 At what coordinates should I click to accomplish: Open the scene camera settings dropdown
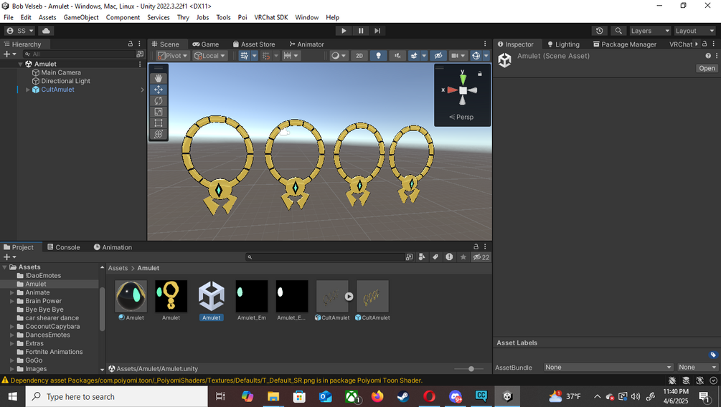click(458, 56)
